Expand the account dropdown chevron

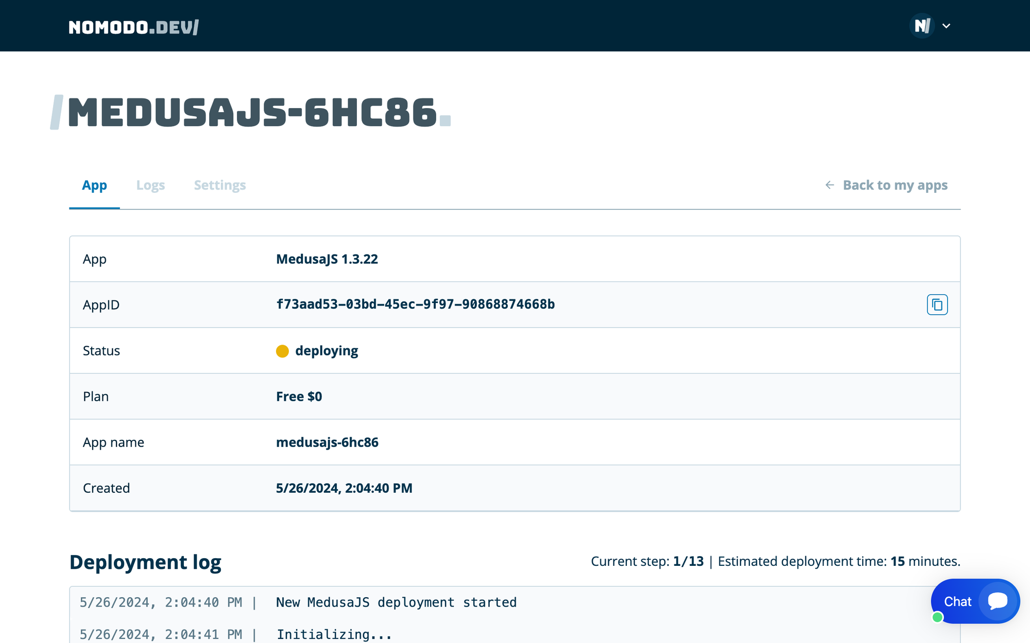(x=946, y=26)
